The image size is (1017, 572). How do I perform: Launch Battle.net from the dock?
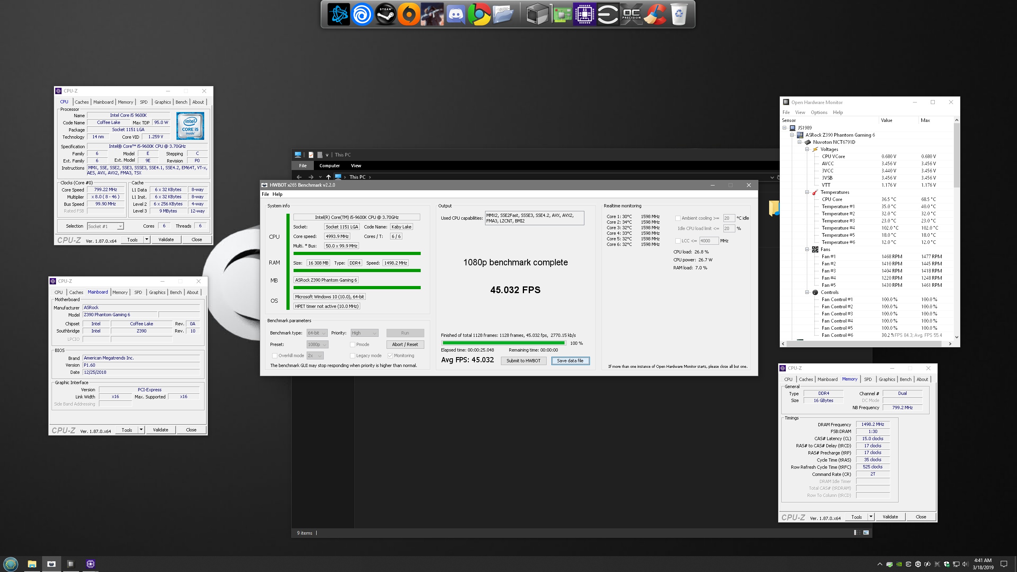click(x=338, y=14)
